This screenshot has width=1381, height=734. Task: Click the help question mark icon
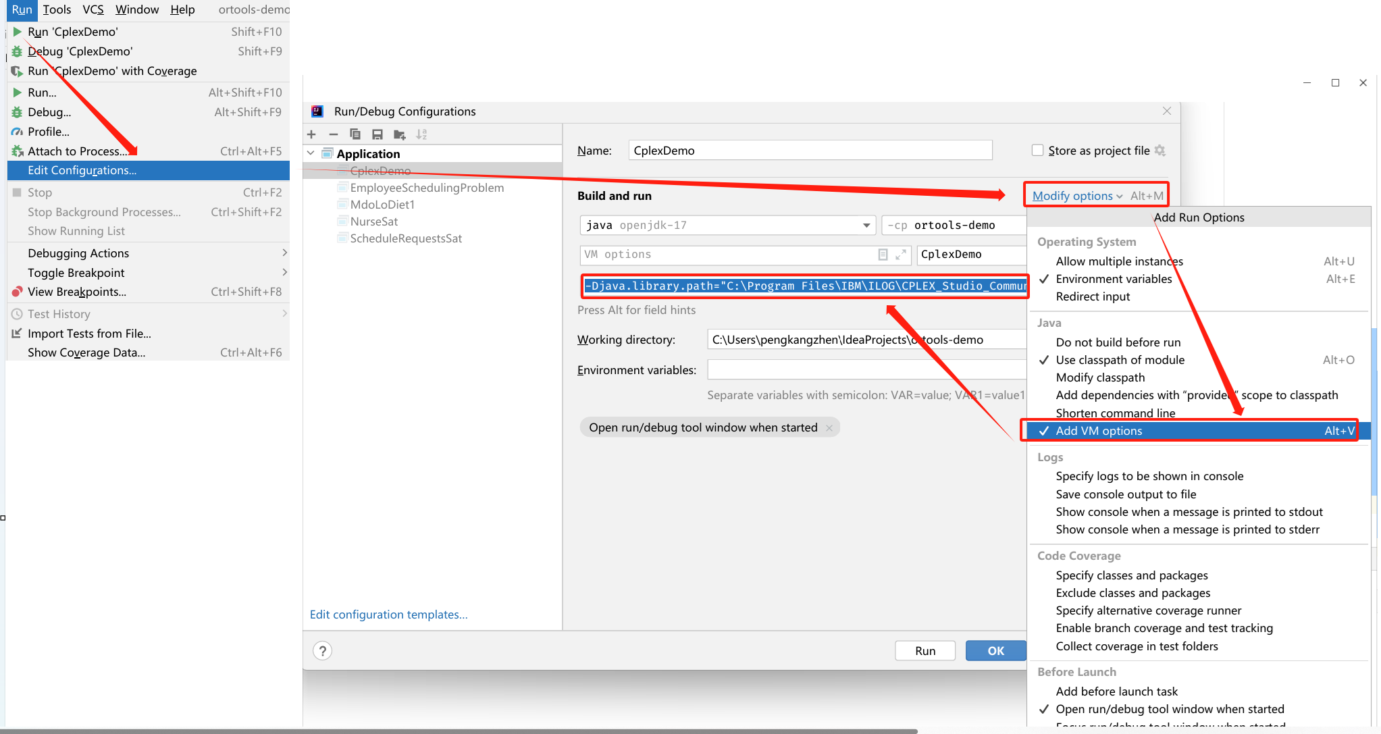(x=323, y=651)
